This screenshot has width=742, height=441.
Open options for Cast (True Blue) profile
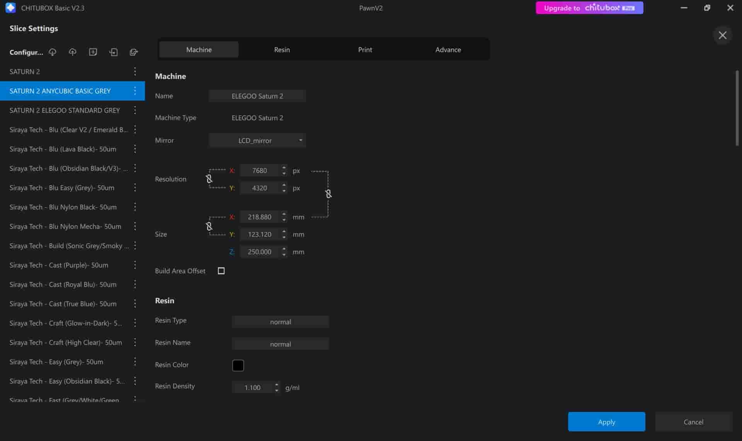pos(135,304)
